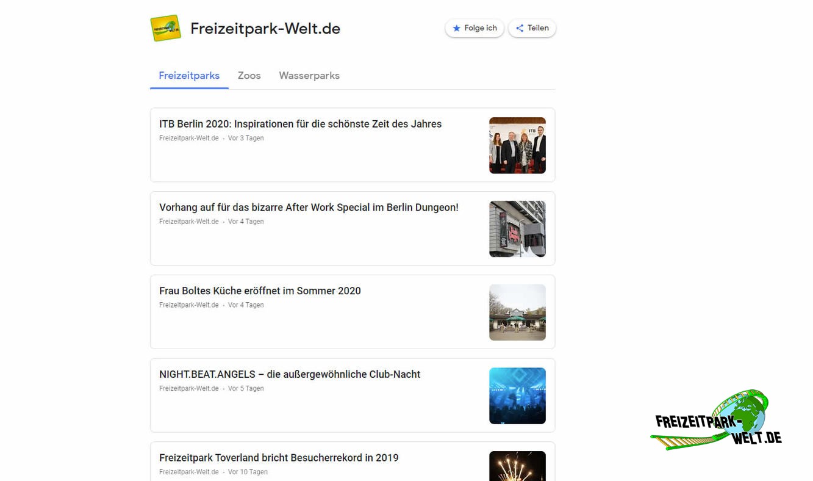Image resolution: width=813 pixels, height=481 pixels.
Task: Click 'Vor 5 Tagen' timestamp
Action: point(246,388)
